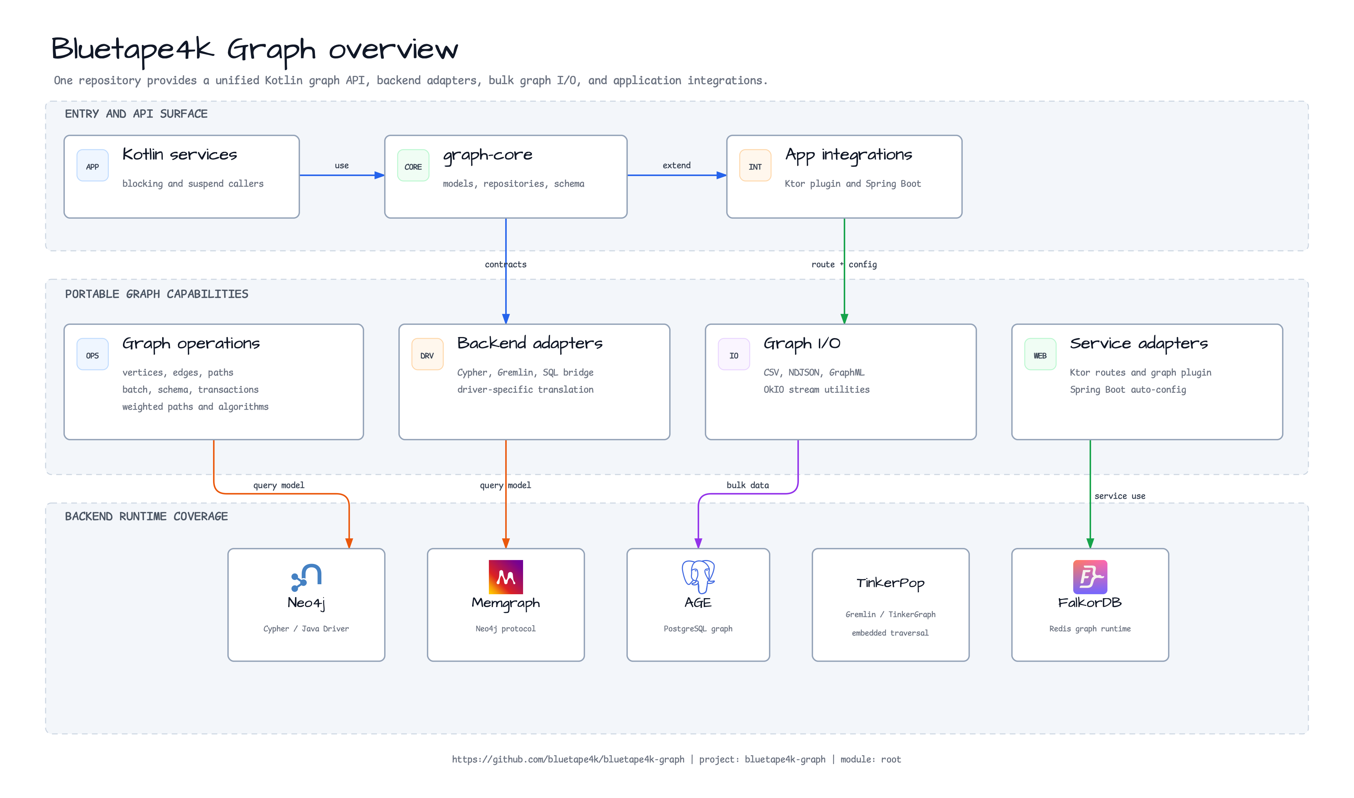Click 'driver-specific translation' line
The image size is (1354, 798).
coord(525,390)
